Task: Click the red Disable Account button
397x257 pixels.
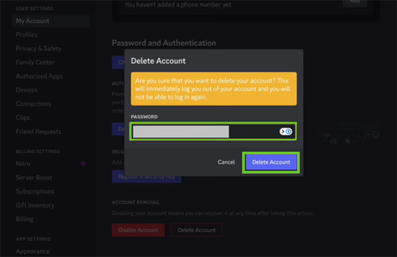Action: click(138, 230)
